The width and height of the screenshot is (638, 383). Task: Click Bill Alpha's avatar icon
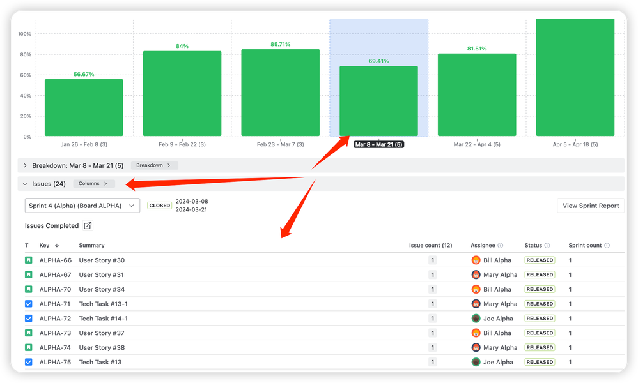point(476,260)
